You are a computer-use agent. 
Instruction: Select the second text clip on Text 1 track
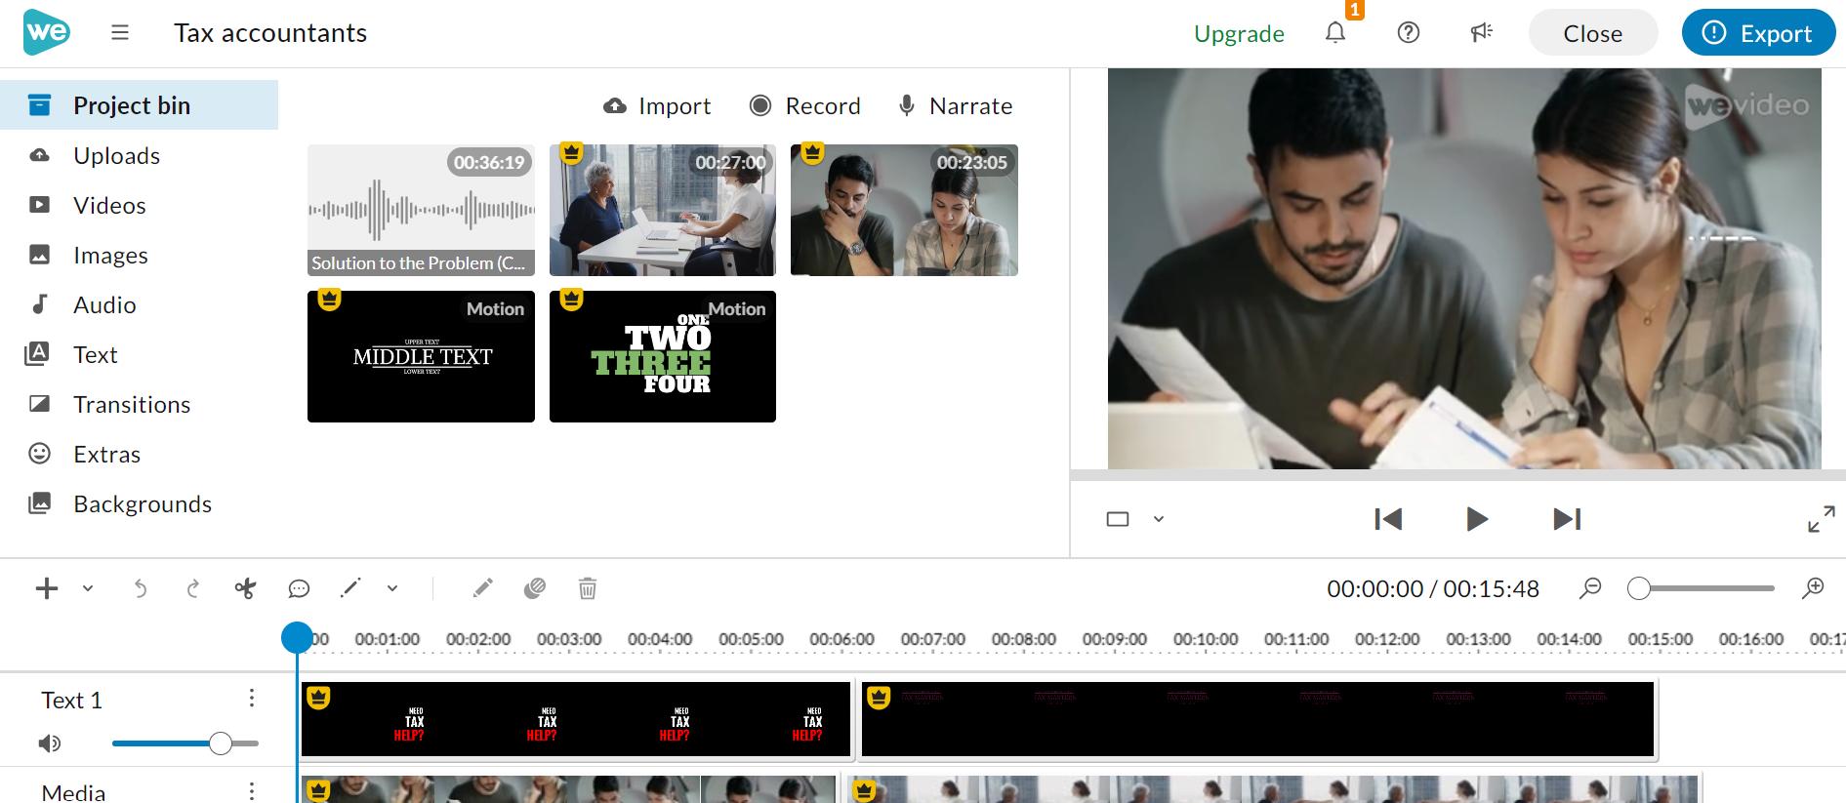[x=1257, y=720]
